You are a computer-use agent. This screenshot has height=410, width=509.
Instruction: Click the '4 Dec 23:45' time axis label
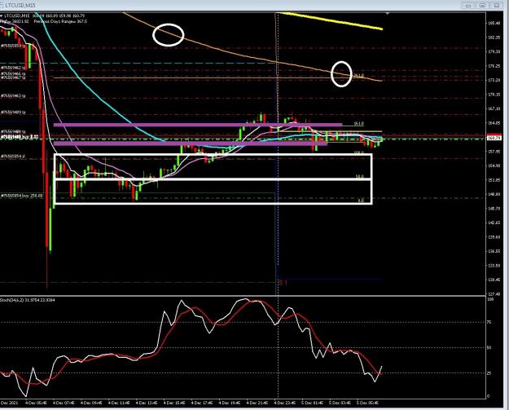point(285,403)
